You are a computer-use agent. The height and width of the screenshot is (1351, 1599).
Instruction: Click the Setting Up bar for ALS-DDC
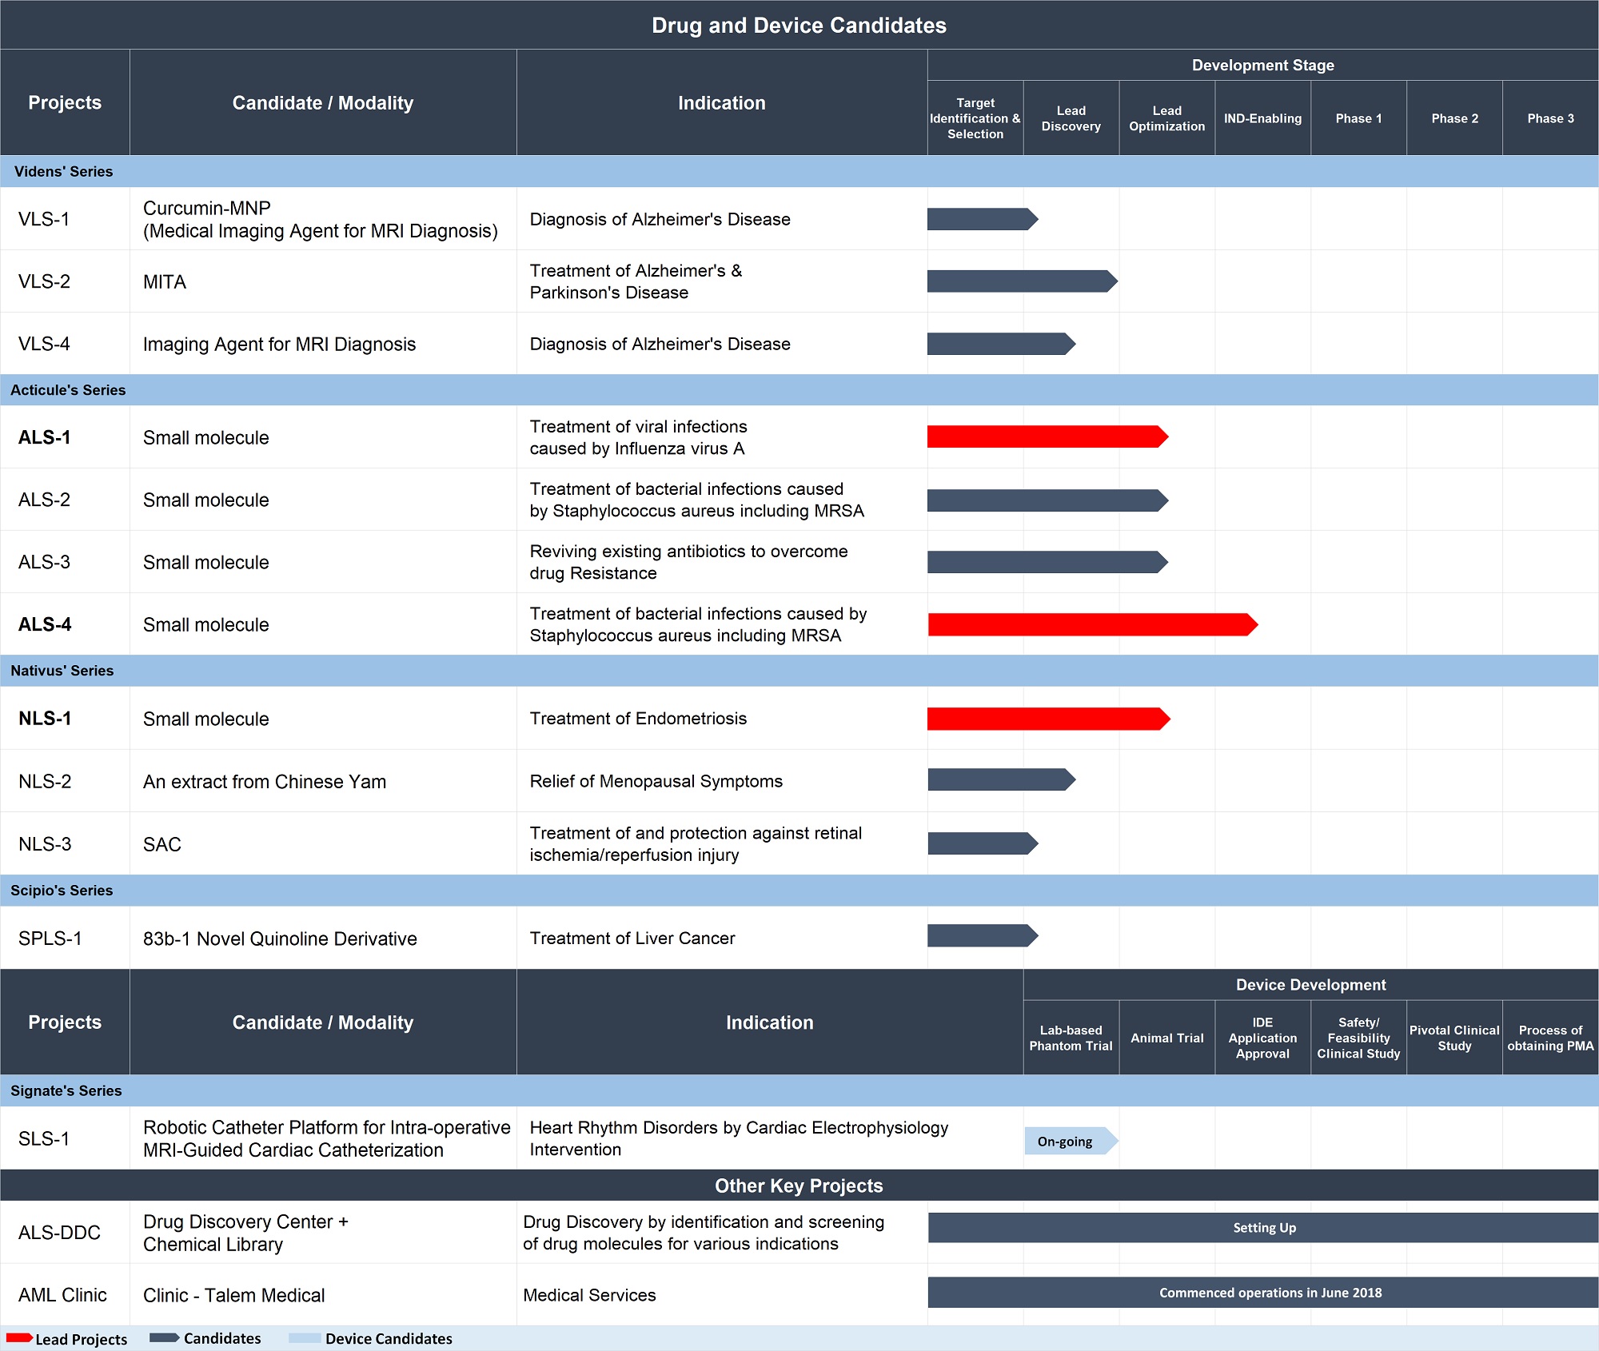point(1263,1228)
